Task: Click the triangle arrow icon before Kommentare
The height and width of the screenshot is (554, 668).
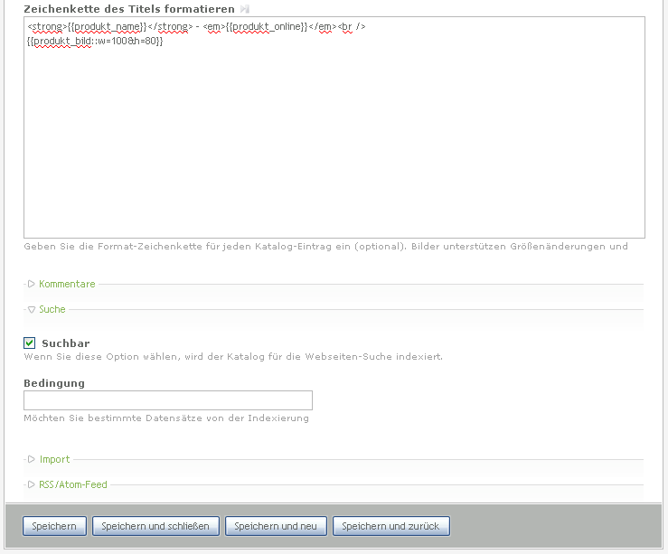Action: (32, 284)
